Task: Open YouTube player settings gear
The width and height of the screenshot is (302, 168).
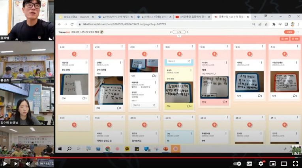Action: click(x=261, y=163)
